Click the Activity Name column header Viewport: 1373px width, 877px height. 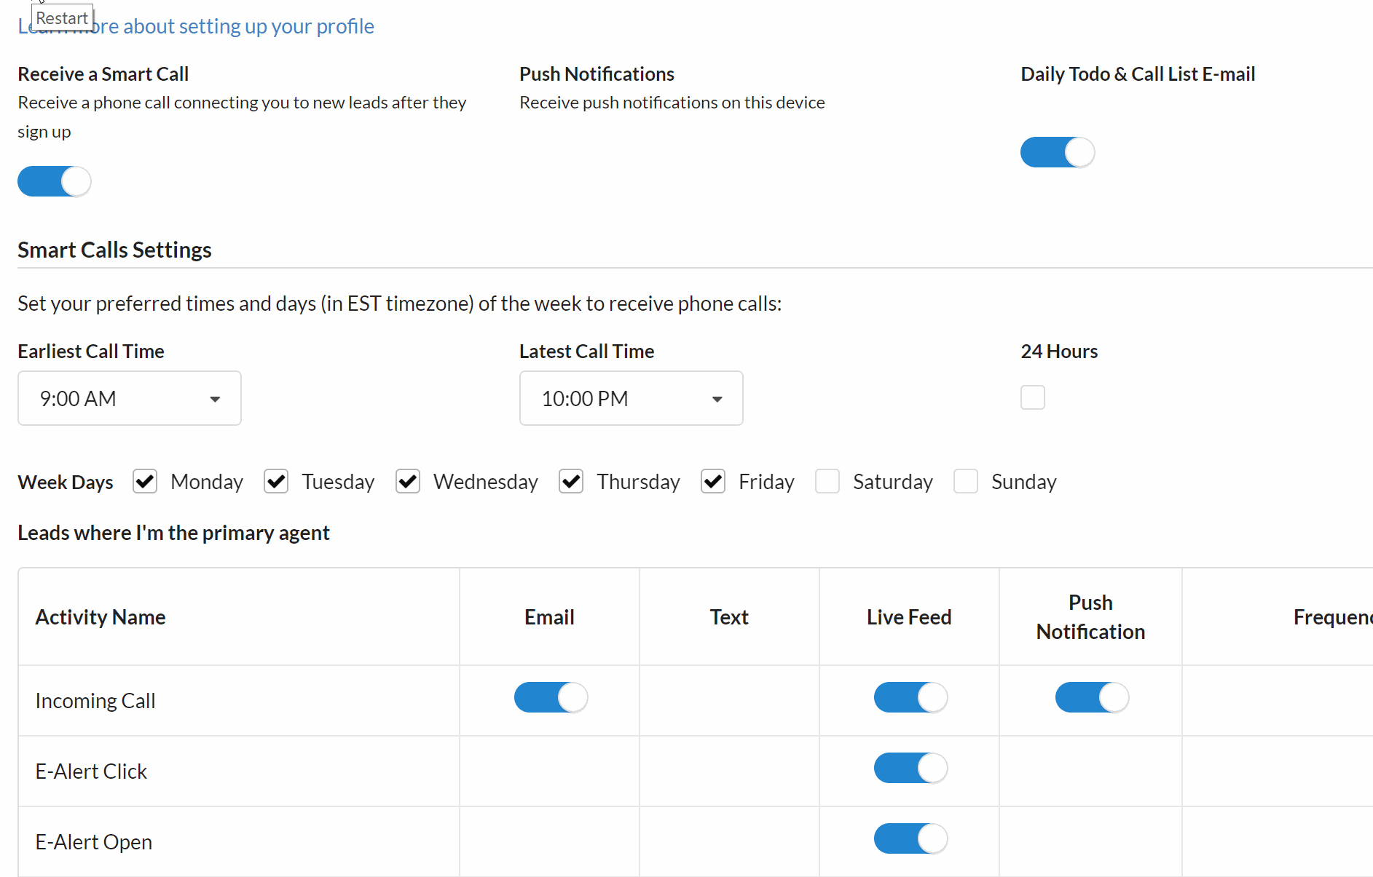(x=101, y=617)
